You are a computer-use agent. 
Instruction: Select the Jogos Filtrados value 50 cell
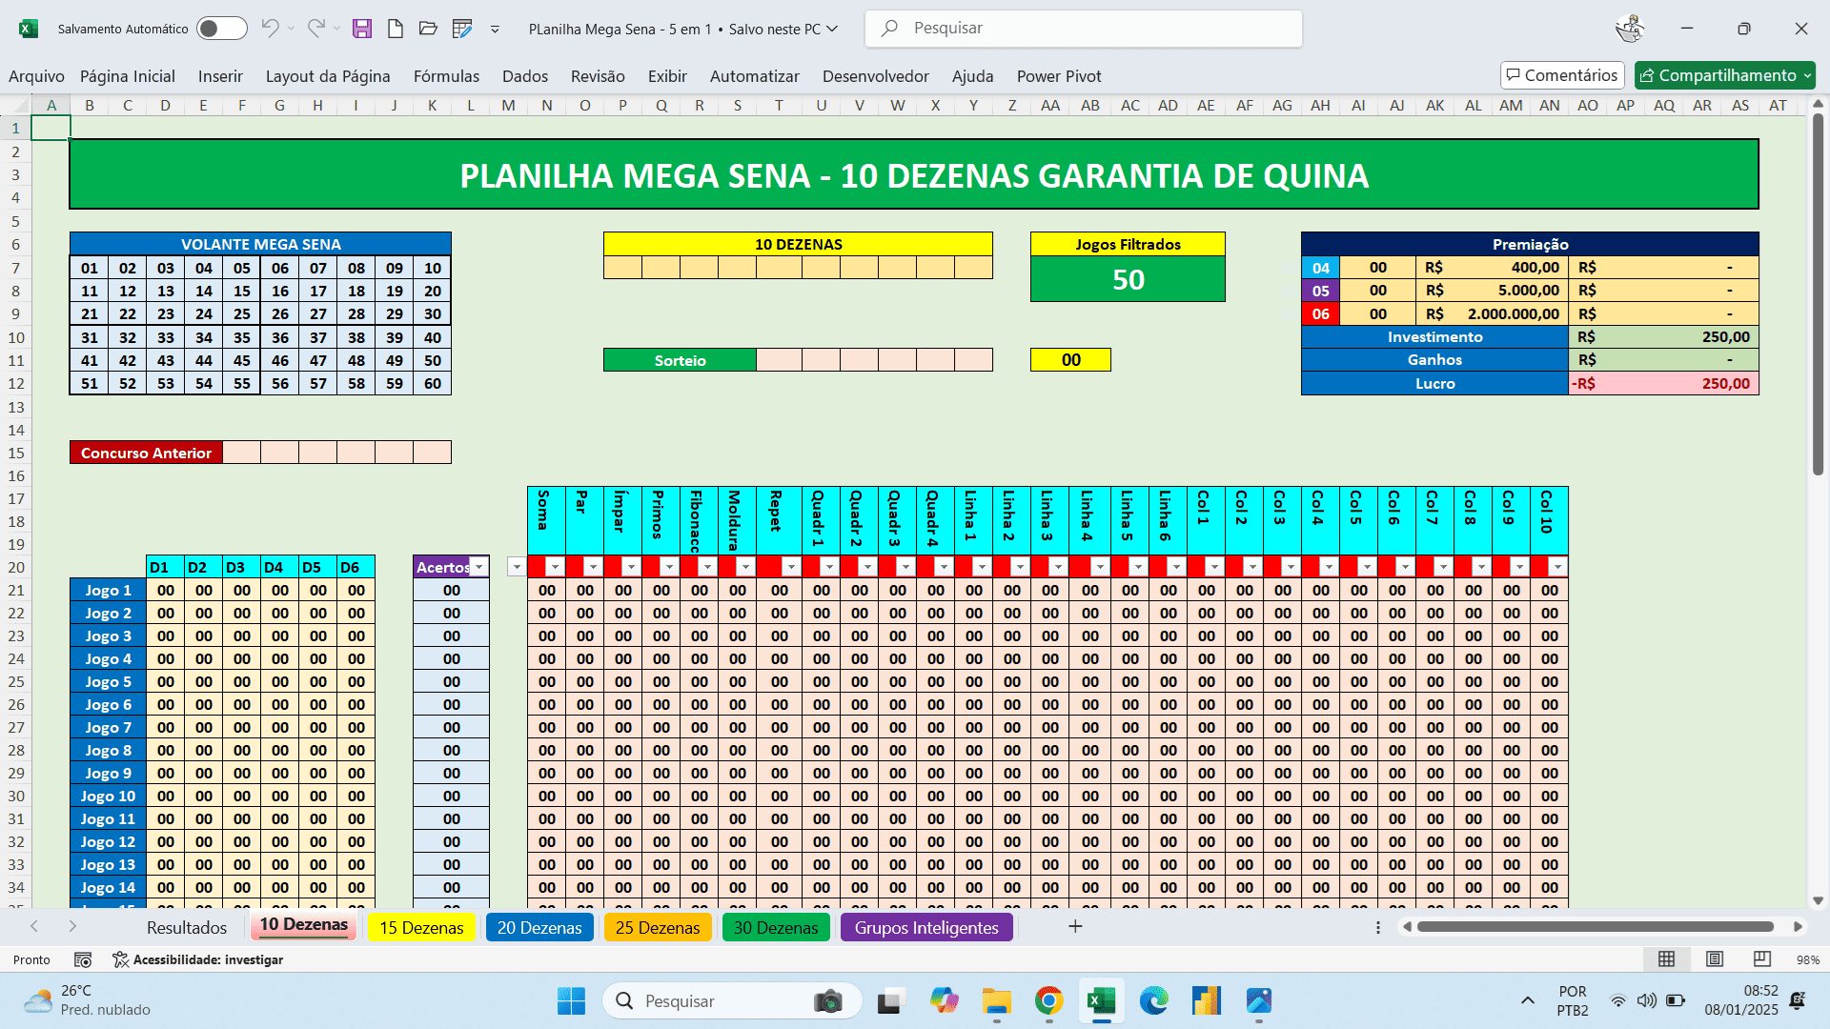click(1128, 279)
